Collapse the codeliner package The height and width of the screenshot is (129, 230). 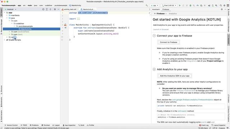click(x=12, y=23)
